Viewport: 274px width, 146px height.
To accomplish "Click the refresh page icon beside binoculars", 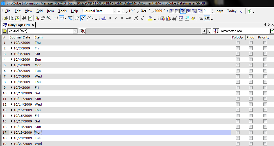I will [x=30, y=18].
